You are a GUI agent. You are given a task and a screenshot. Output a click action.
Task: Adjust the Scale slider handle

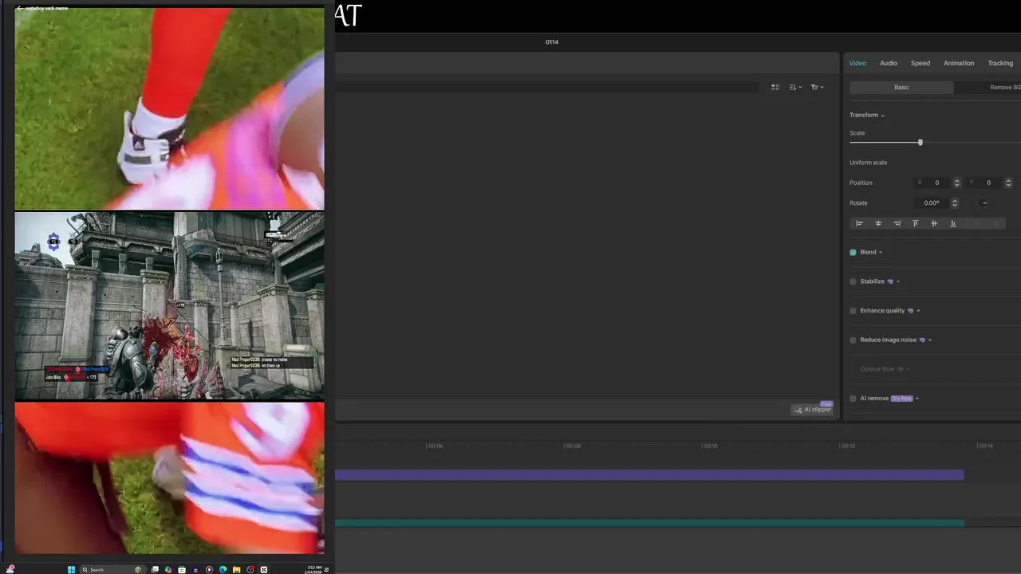point(920,142)
